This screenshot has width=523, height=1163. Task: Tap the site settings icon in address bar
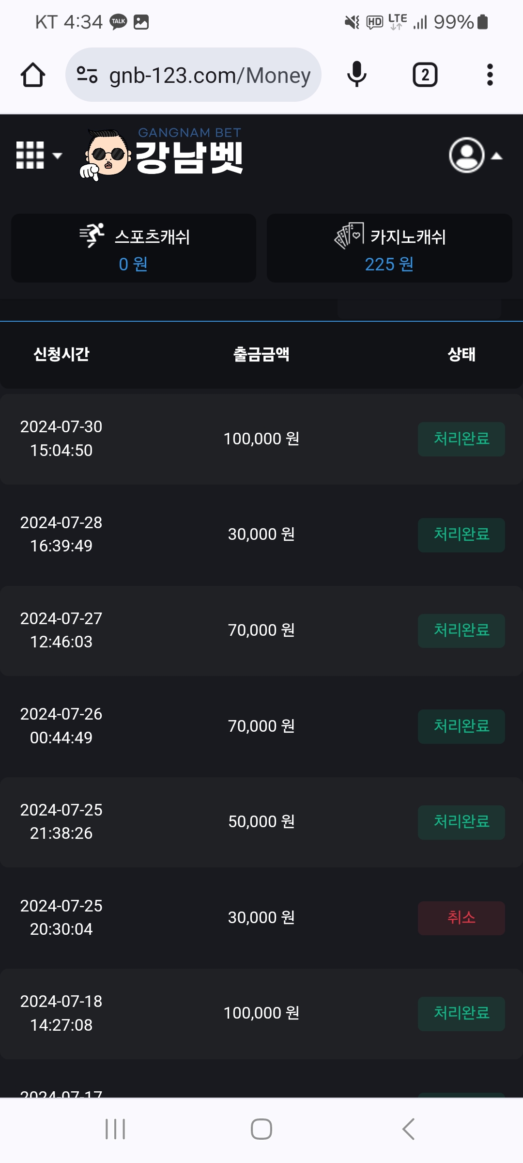(87, 75)
